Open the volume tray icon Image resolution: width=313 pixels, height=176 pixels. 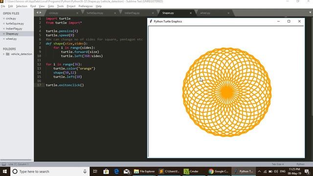tap(276, 172)
